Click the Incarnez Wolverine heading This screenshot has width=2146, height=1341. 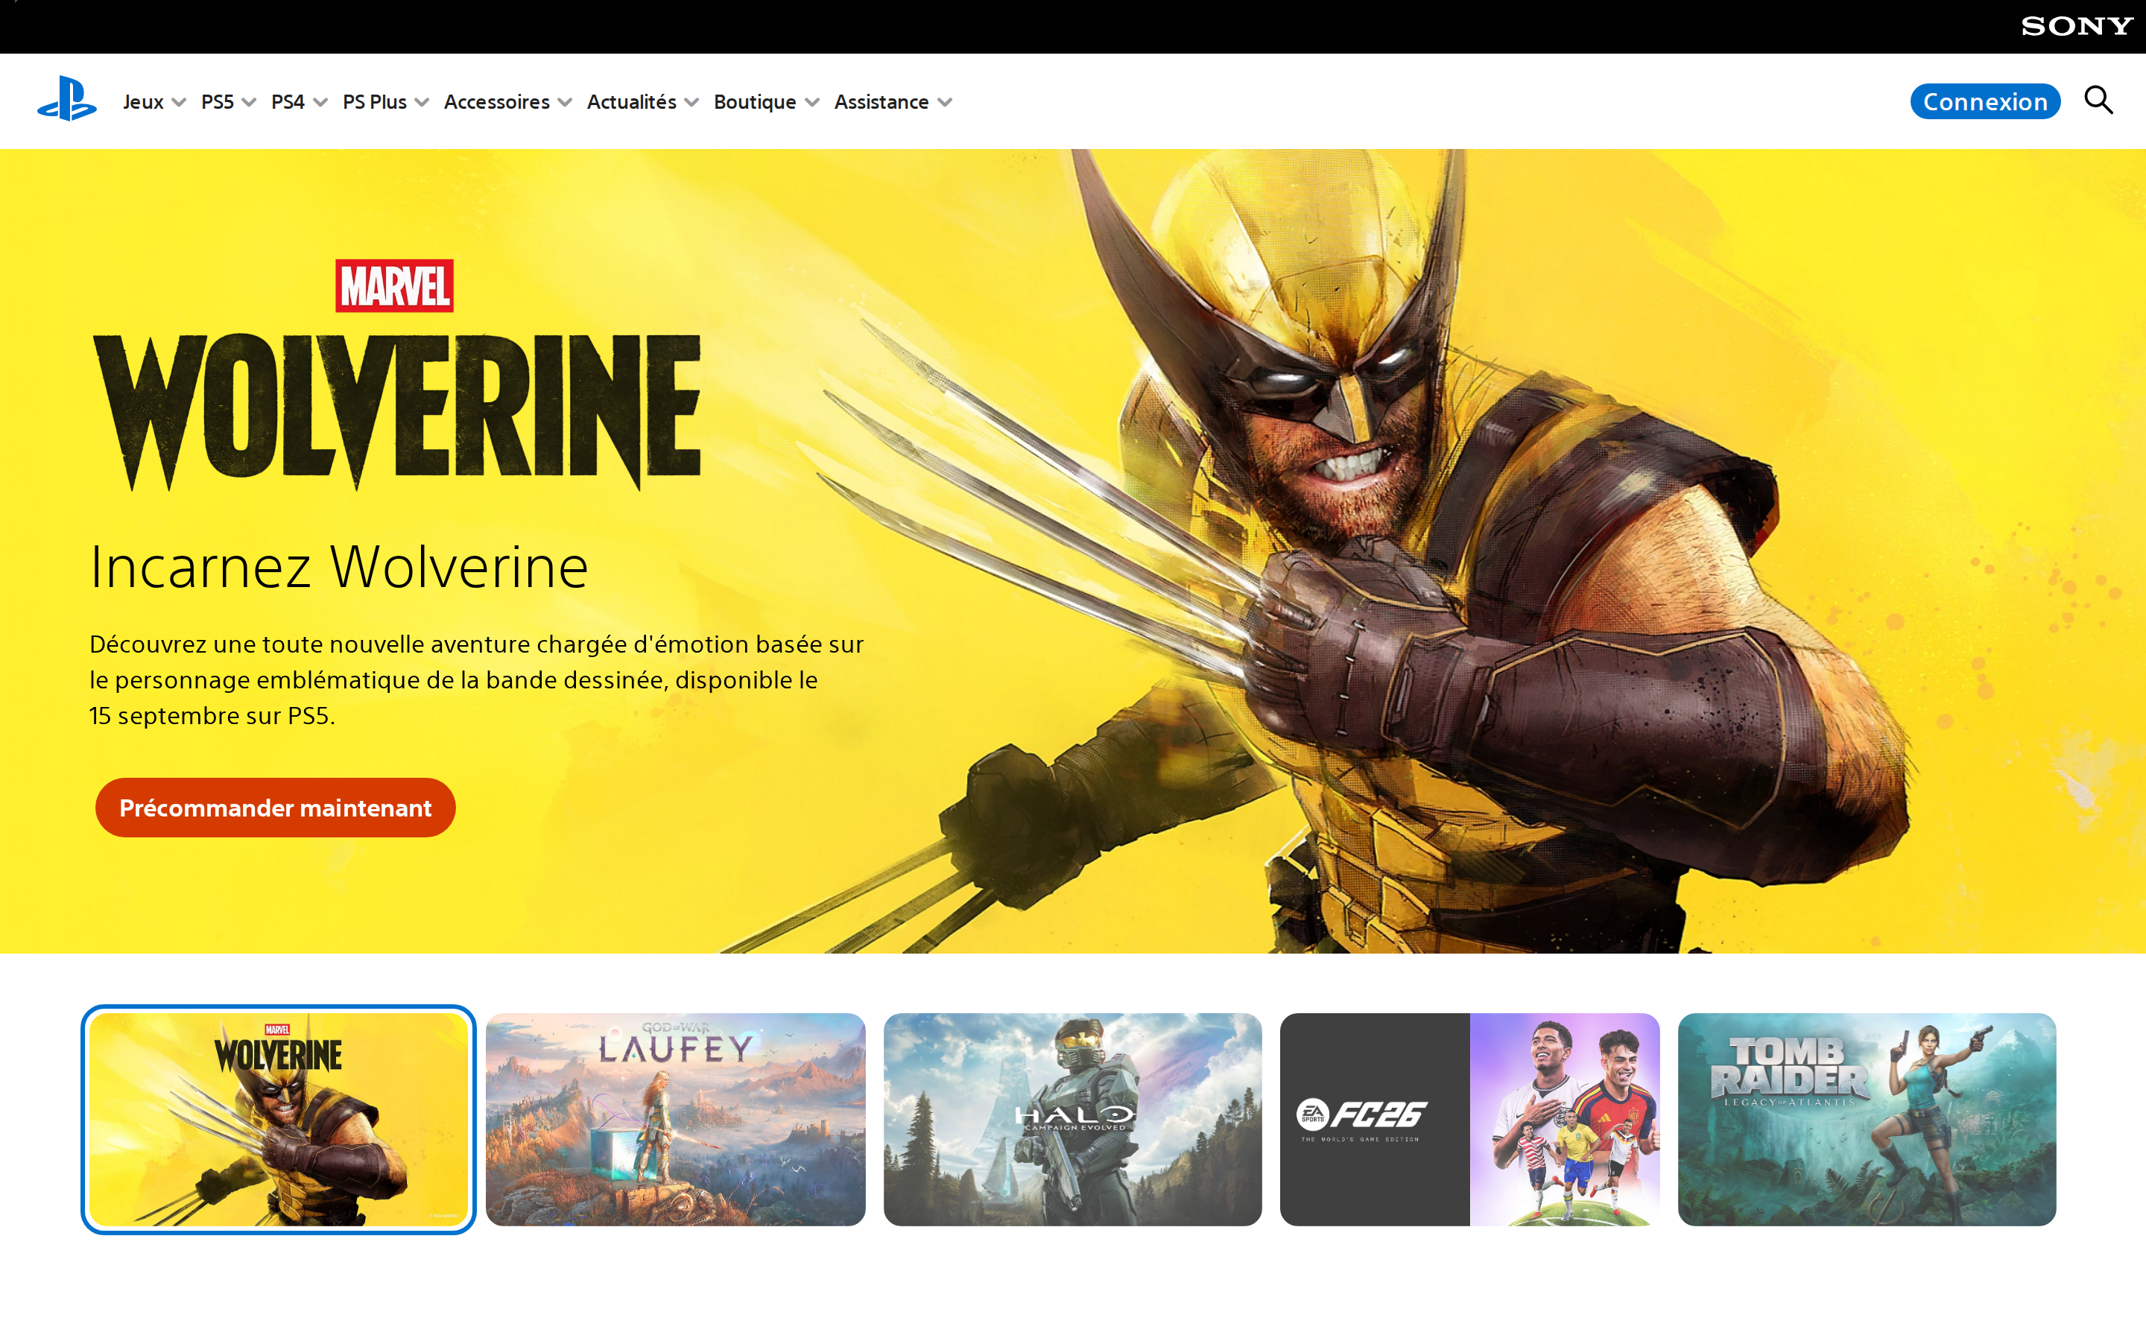click(339, 567)
